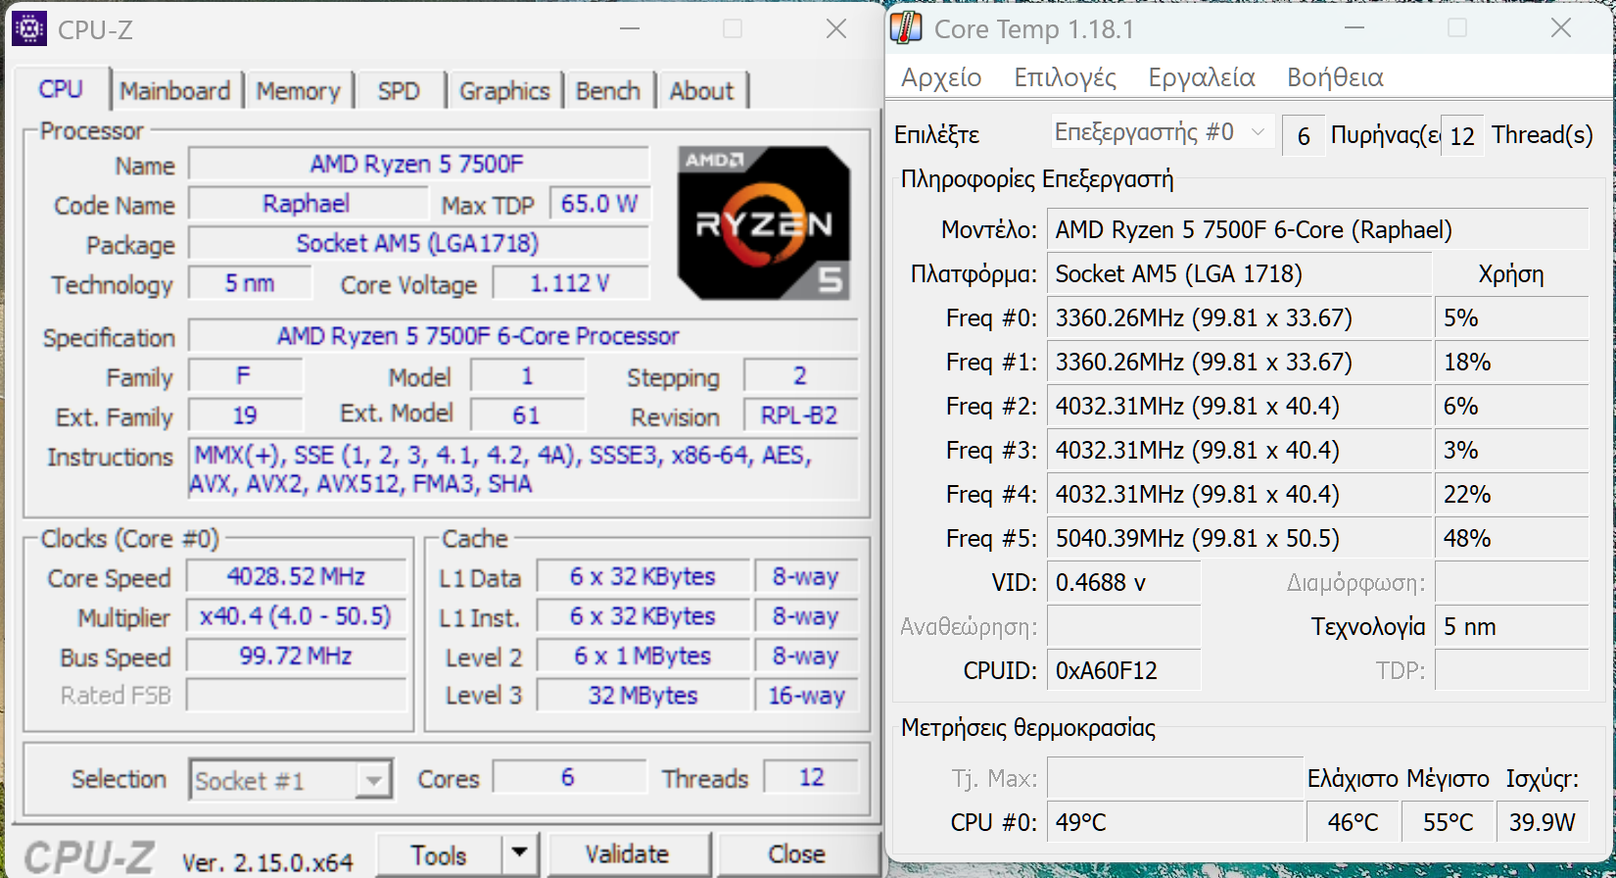
Task: Click the Bus Speed value 99.72 MHz
Action: coord(296,656)
